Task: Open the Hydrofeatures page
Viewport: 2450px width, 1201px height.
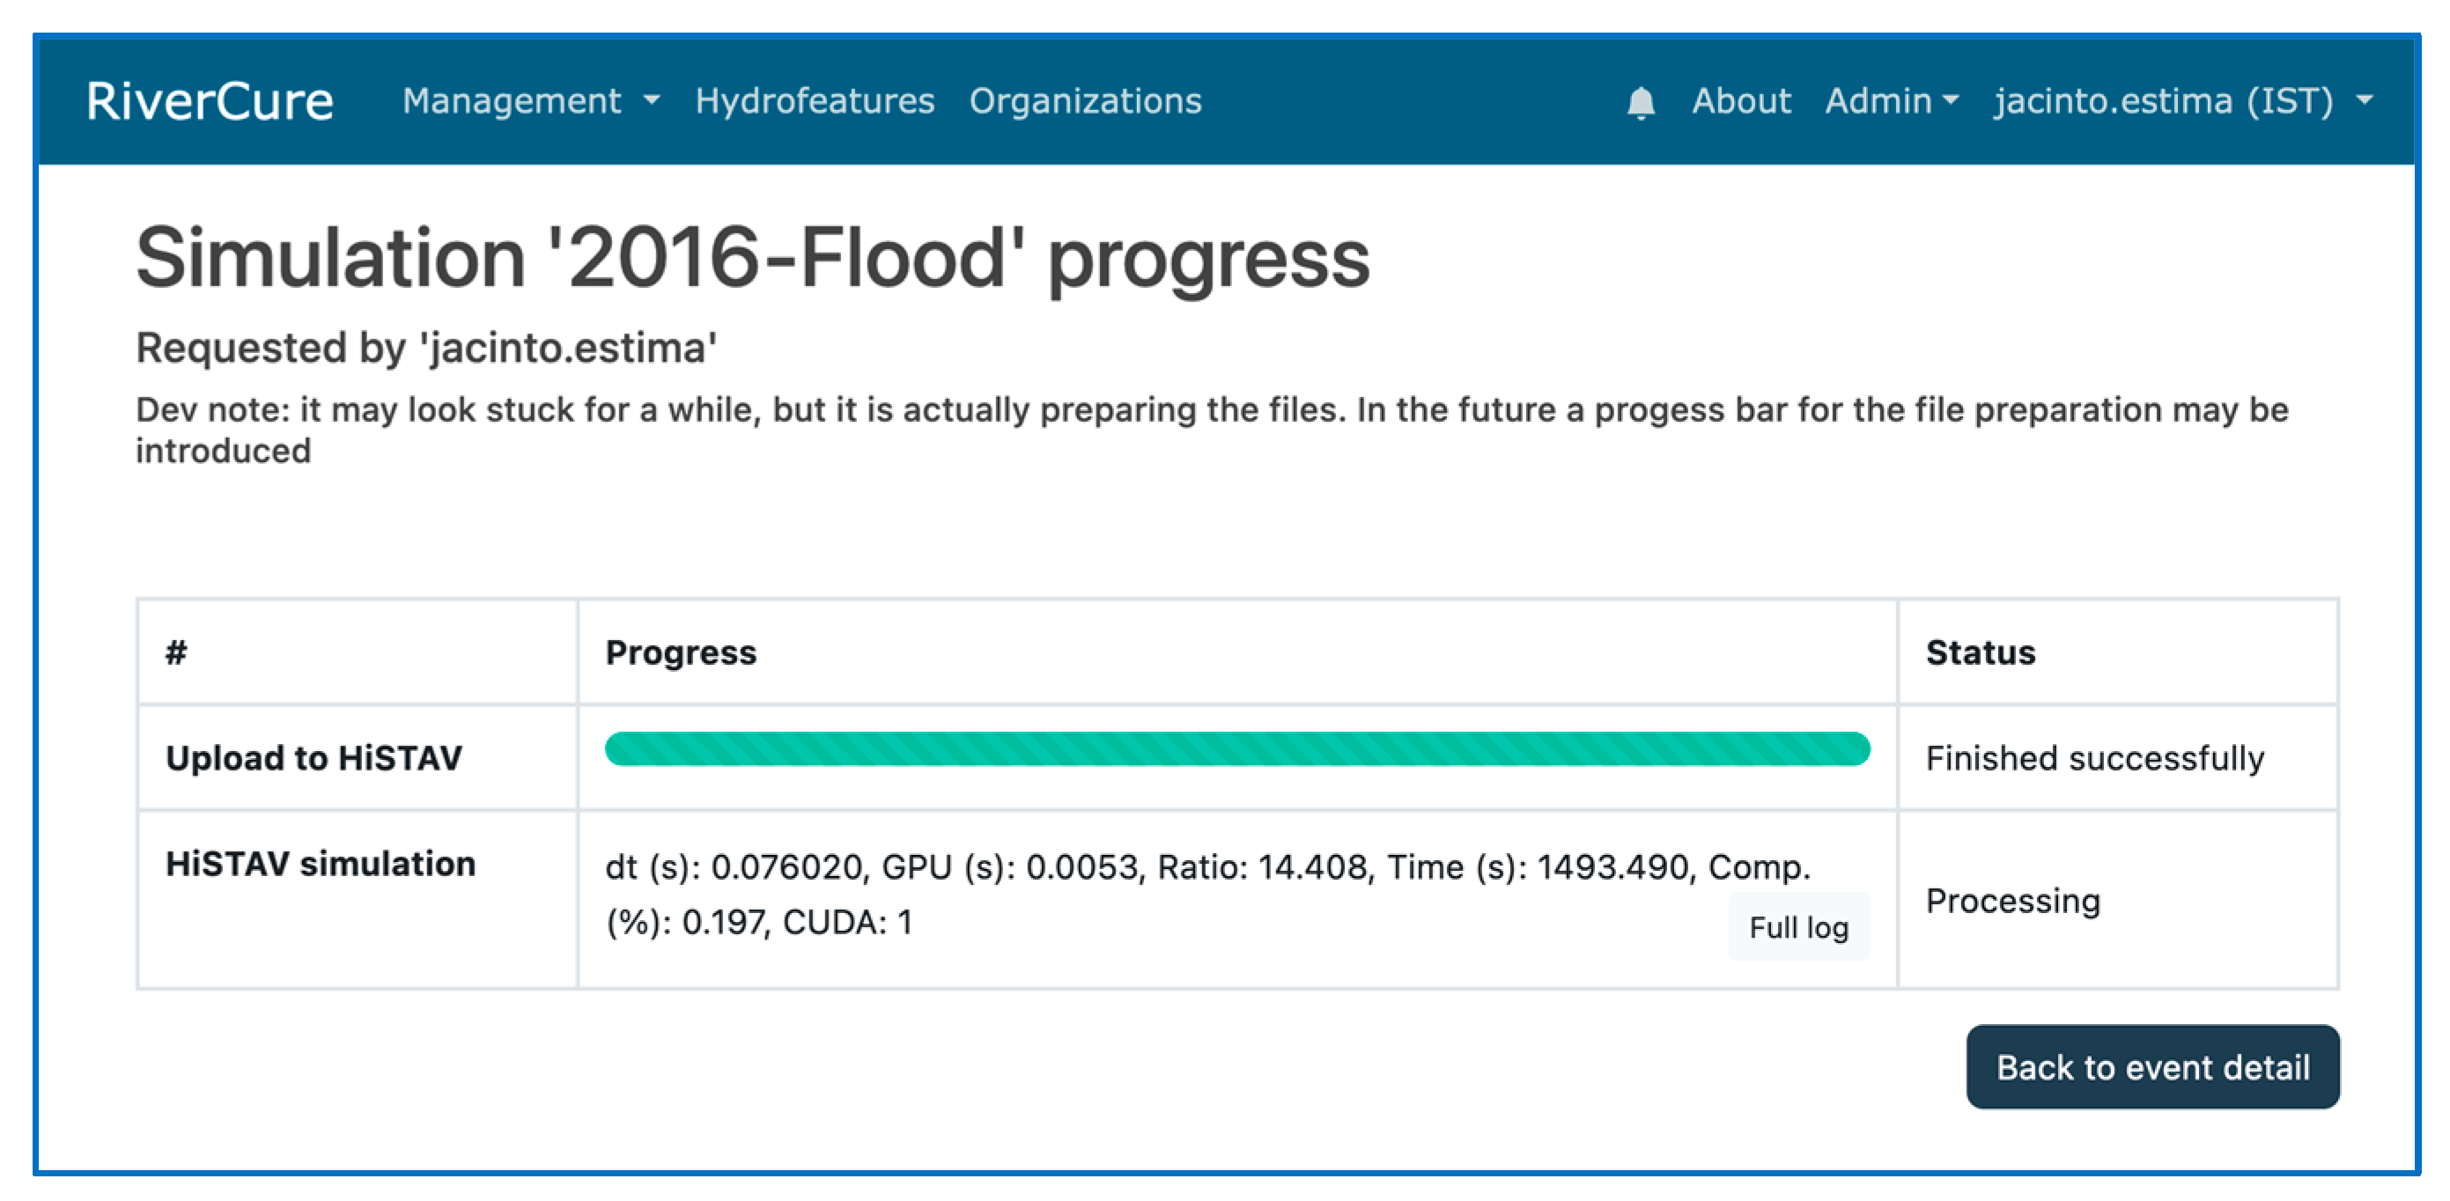Action: [814, 100]
